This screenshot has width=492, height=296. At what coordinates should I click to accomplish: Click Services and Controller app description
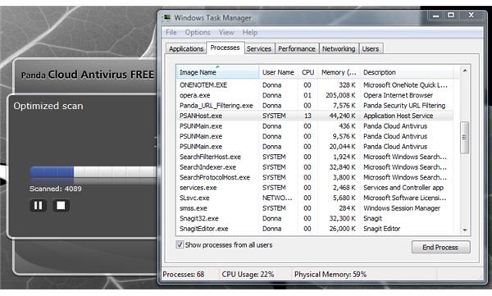point(403,188)
